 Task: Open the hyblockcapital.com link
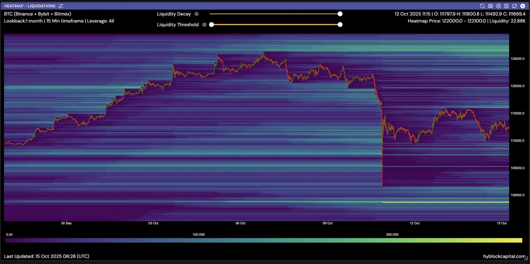pos(504,256)
